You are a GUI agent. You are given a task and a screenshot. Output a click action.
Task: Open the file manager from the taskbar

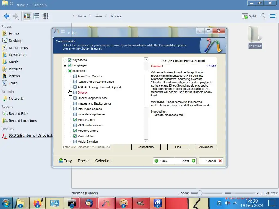pyautogui.click(x=20, y=203)
